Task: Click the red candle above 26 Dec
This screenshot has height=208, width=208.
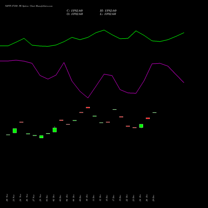Action: [x=148, y=118]
